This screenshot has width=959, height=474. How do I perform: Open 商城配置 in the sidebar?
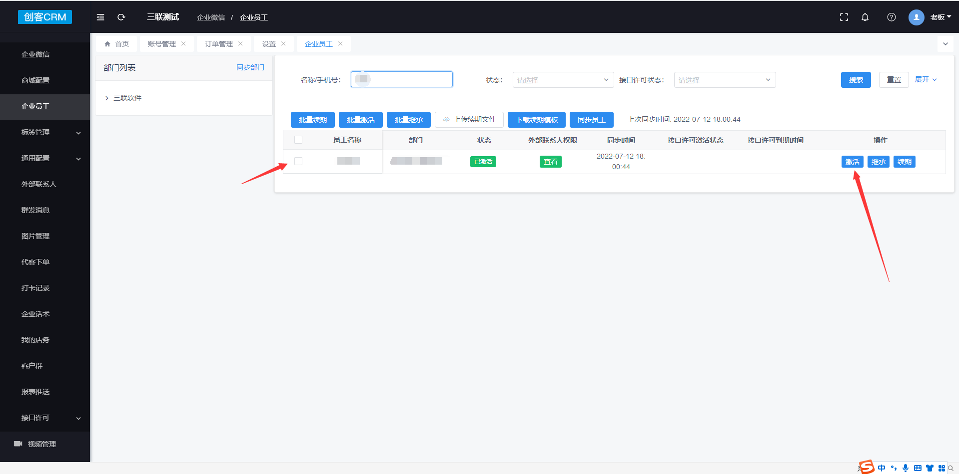pyautogui.click(x=45, y=80)
